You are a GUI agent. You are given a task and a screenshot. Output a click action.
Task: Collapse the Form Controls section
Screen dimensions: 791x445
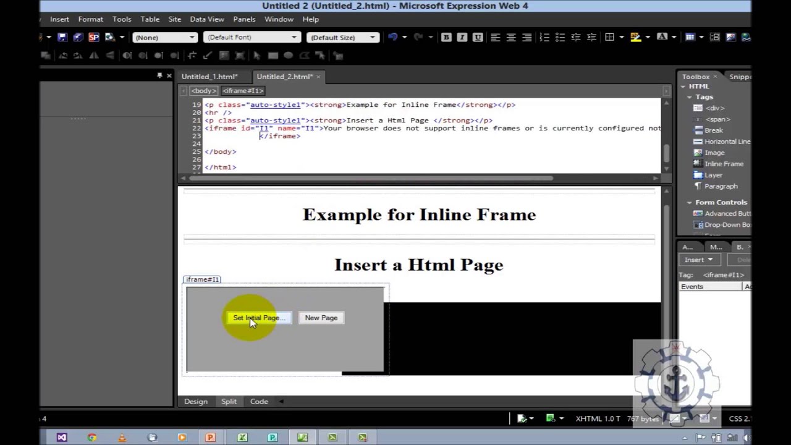[x=690, y=202]
